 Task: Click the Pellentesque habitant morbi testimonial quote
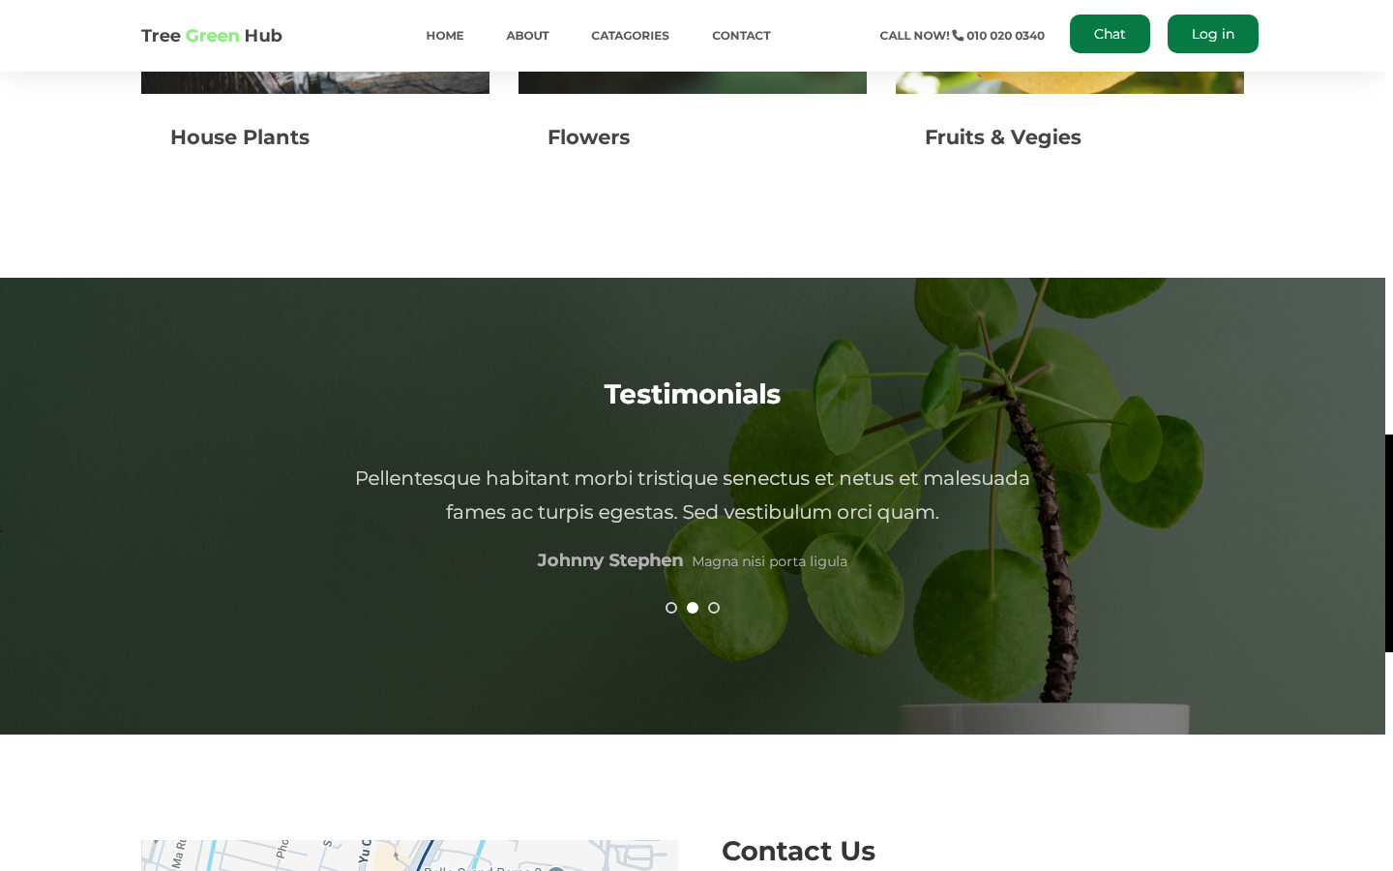[x=693, y=496]
